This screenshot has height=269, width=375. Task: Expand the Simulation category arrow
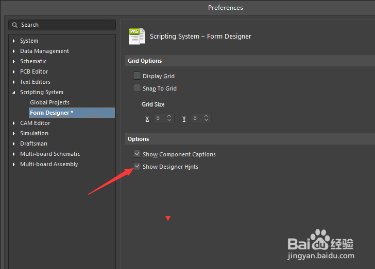13,133
